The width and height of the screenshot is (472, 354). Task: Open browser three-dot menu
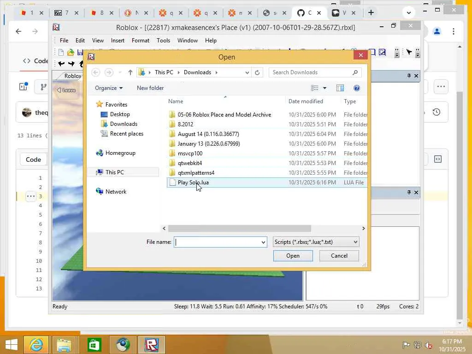click(x=454, y=31)
